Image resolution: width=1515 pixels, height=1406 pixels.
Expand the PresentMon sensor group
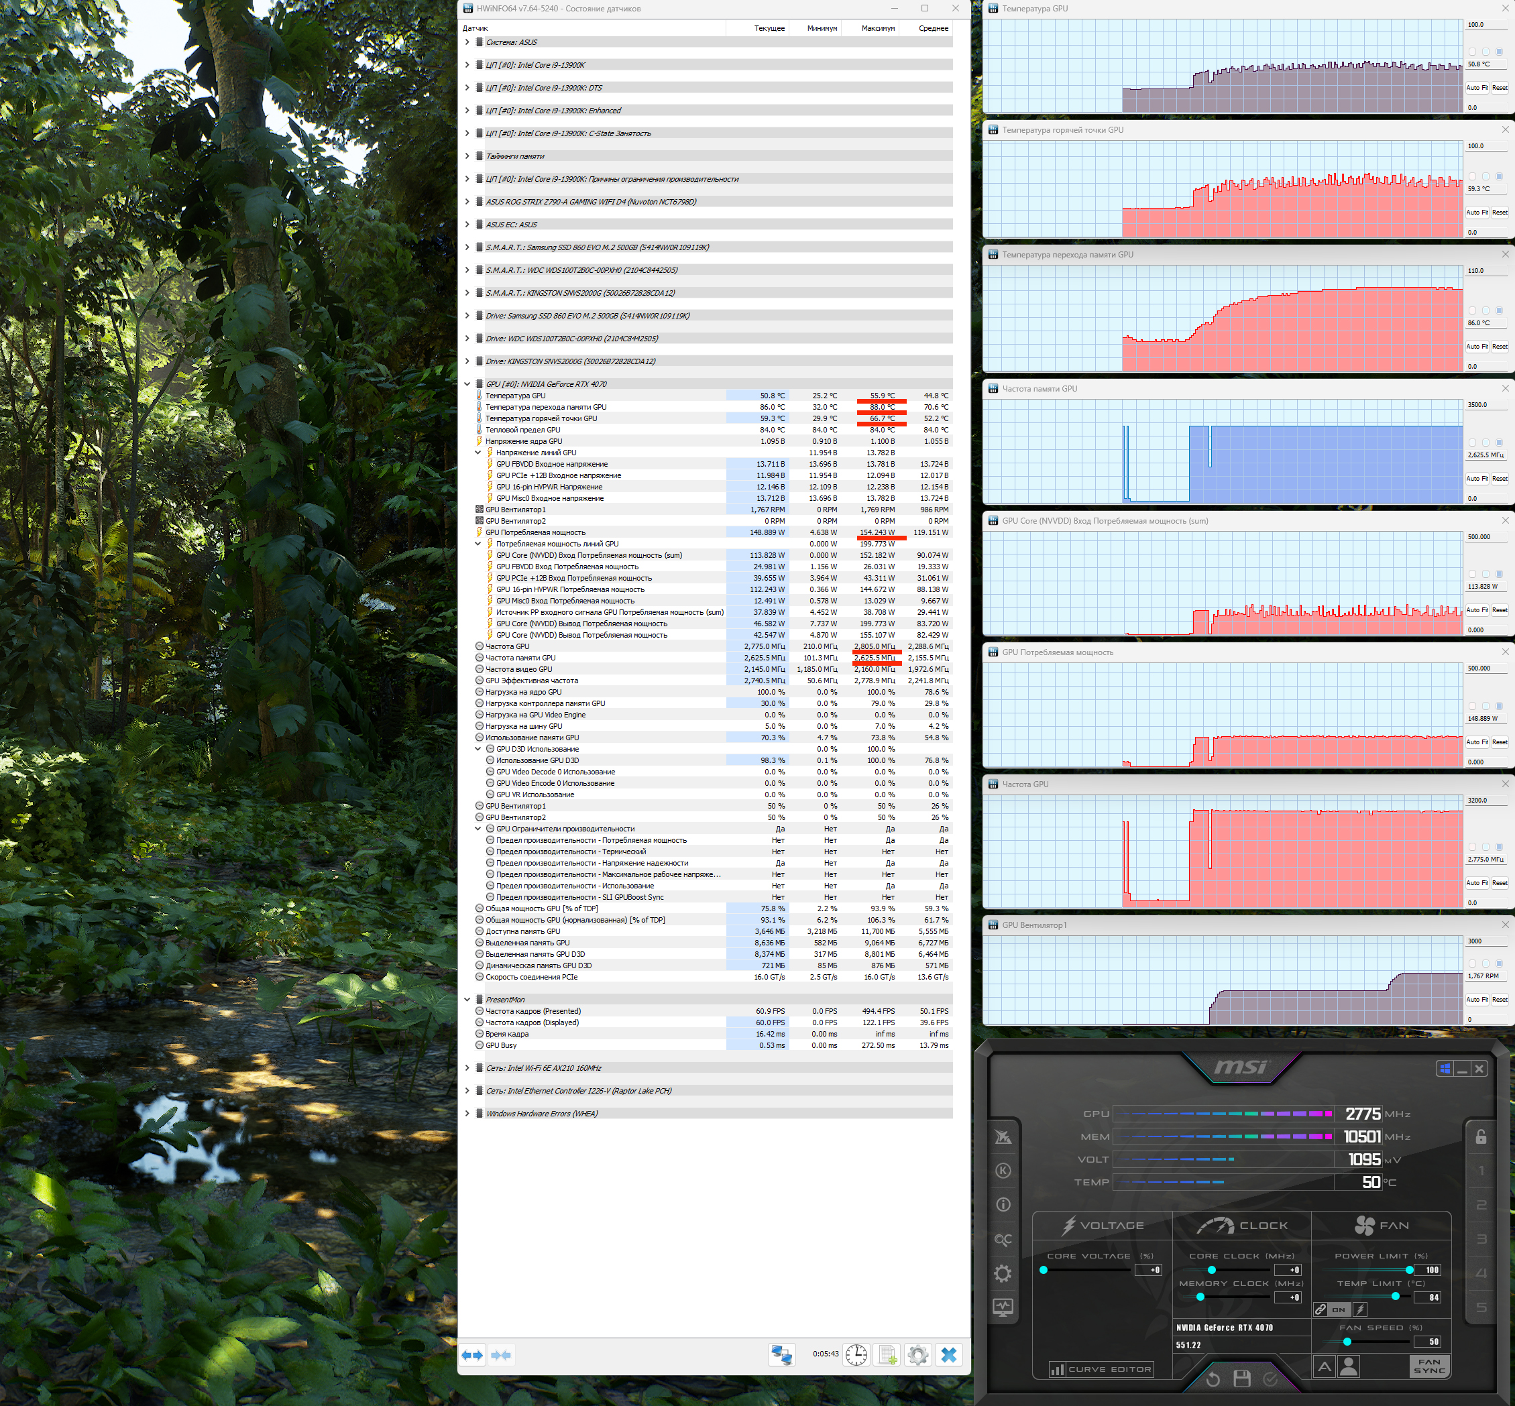[x=467, y=1000]
